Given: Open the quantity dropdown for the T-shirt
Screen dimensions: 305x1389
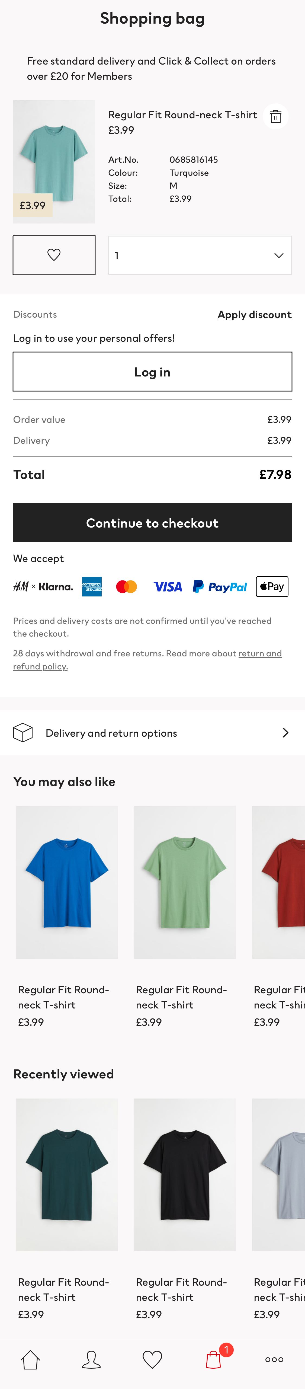Looking at the screenshot, I should coord(200,255).
